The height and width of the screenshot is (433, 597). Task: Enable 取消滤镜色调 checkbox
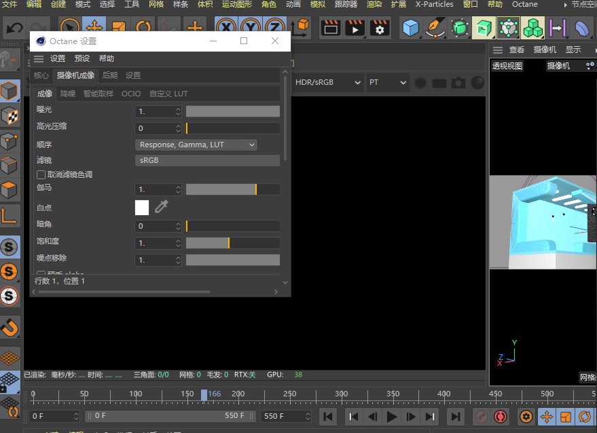click(41, 174)
